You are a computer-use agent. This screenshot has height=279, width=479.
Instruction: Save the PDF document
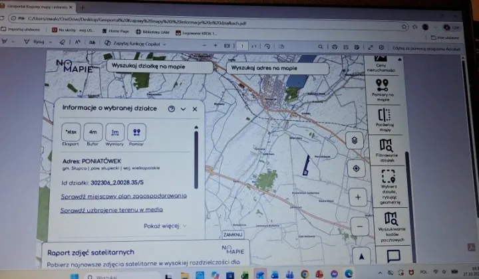[345, 47]
